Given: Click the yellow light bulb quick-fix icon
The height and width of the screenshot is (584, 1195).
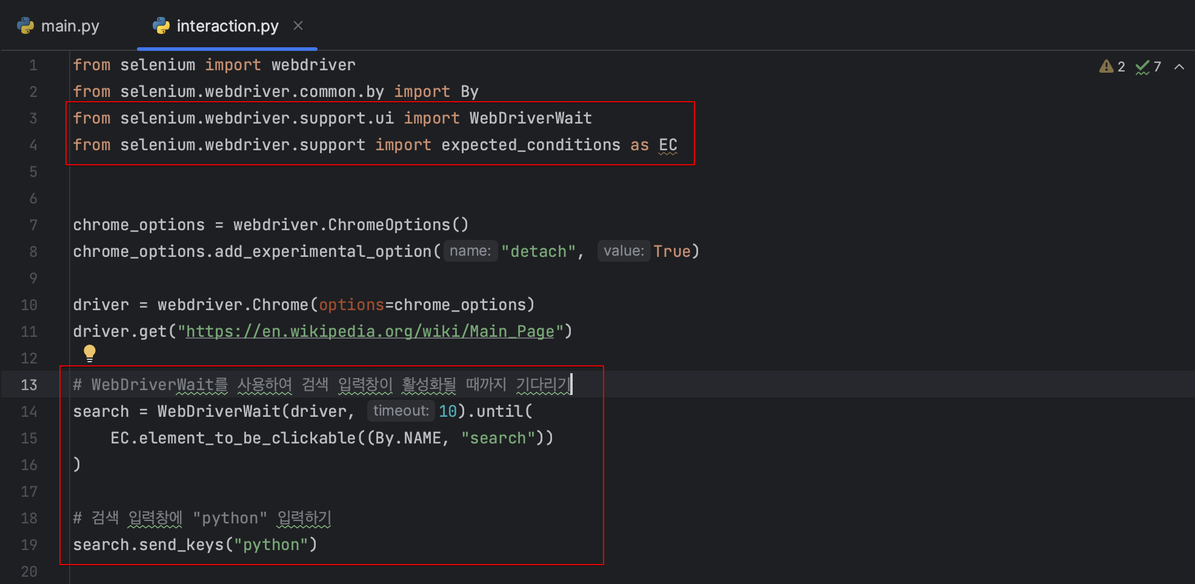Looking at the screenshot, I should pyautogui.click(x=90, y=353).
